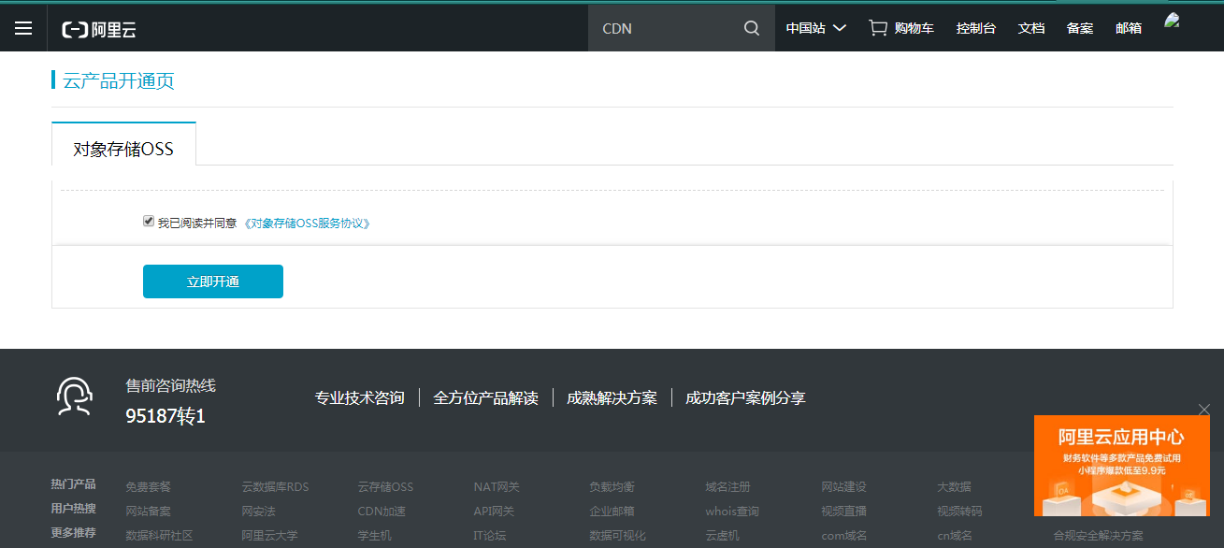
Task: Click the API网关 footer link
Action: (494, 512)
